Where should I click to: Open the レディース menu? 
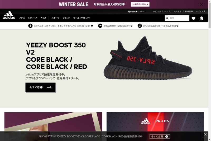point(33,18)
